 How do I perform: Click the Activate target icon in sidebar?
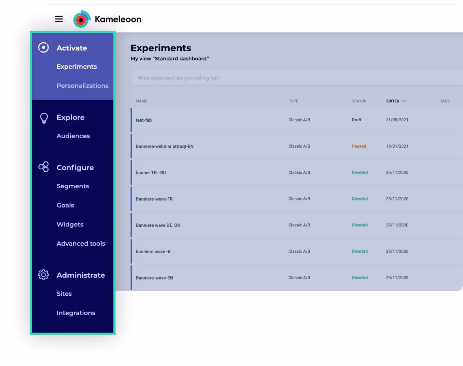point(43,47)
